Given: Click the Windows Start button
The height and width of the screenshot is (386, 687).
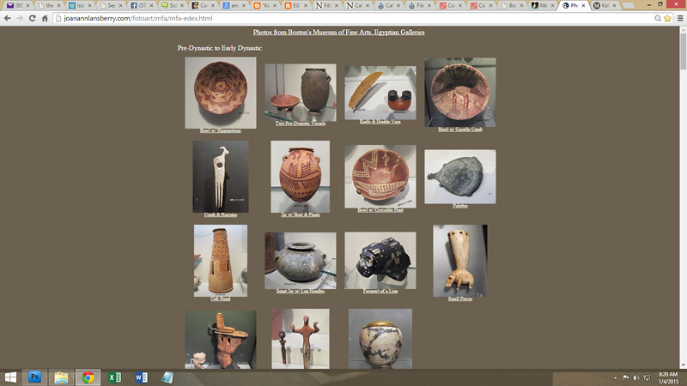Looking at the screenshot, I should click(10, 377).
